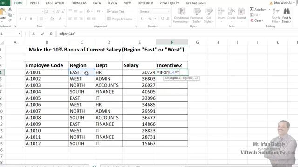298x167 pixels.
Task: Open Alignment dialog launcher
Action: click(136, 26)
